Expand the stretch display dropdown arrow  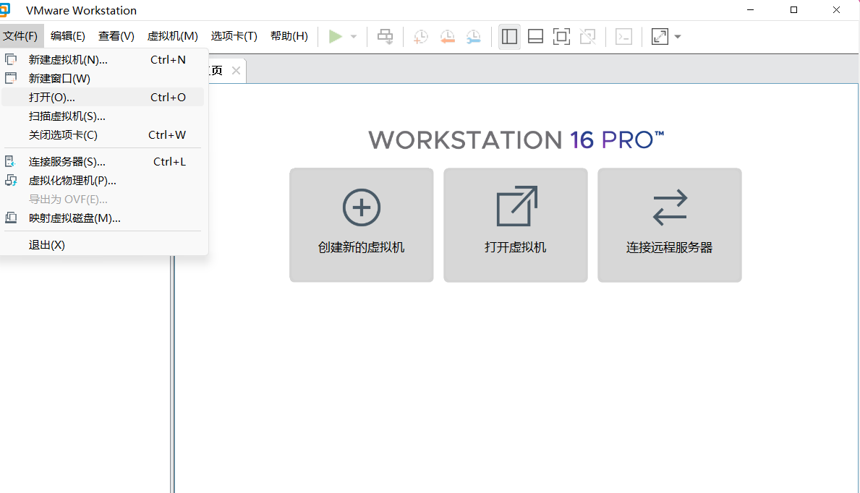pyautogui.click(x=678, y=37)
